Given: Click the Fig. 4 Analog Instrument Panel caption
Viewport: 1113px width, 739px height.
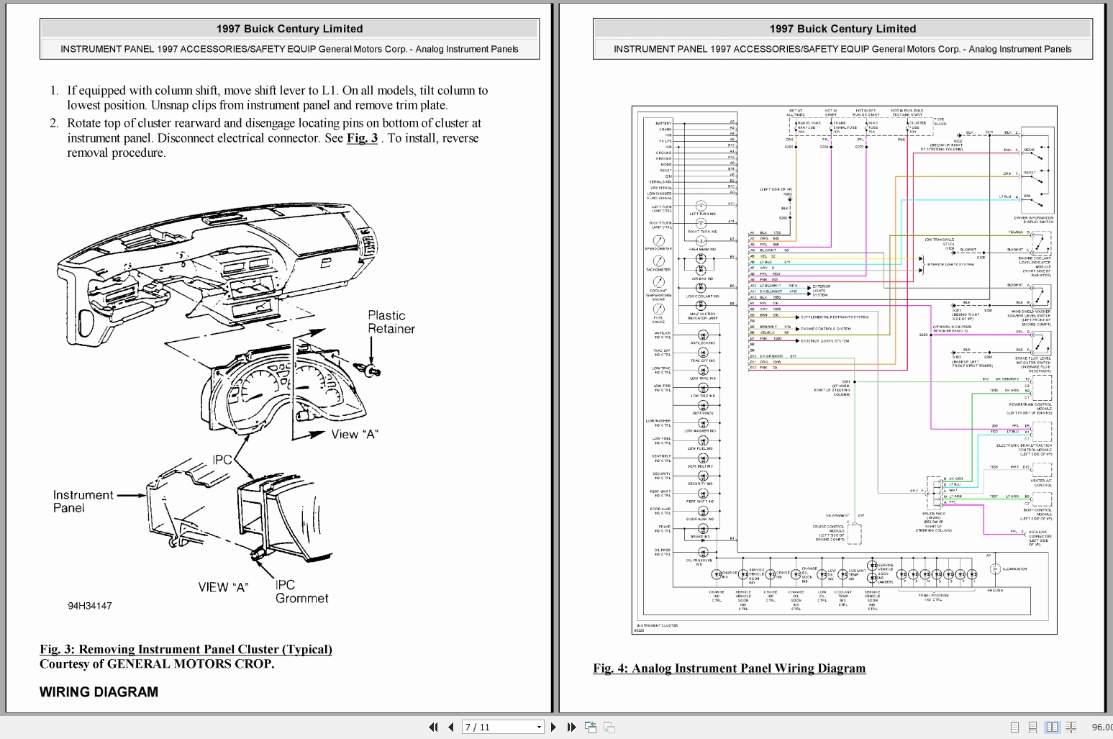Looking at the screenshot, I should pyautogui.click(x=729, y=668).
